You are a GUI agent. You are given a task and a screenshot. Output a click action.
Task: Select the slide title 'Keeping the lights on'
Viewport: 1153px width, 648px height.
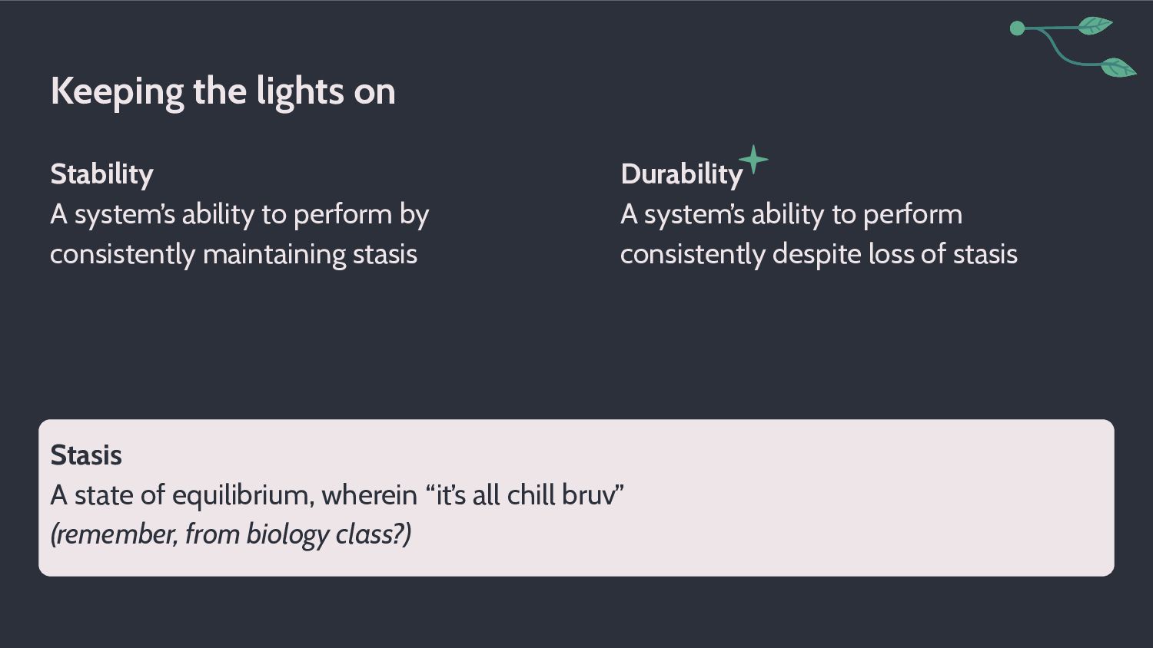tap(223, 91)
